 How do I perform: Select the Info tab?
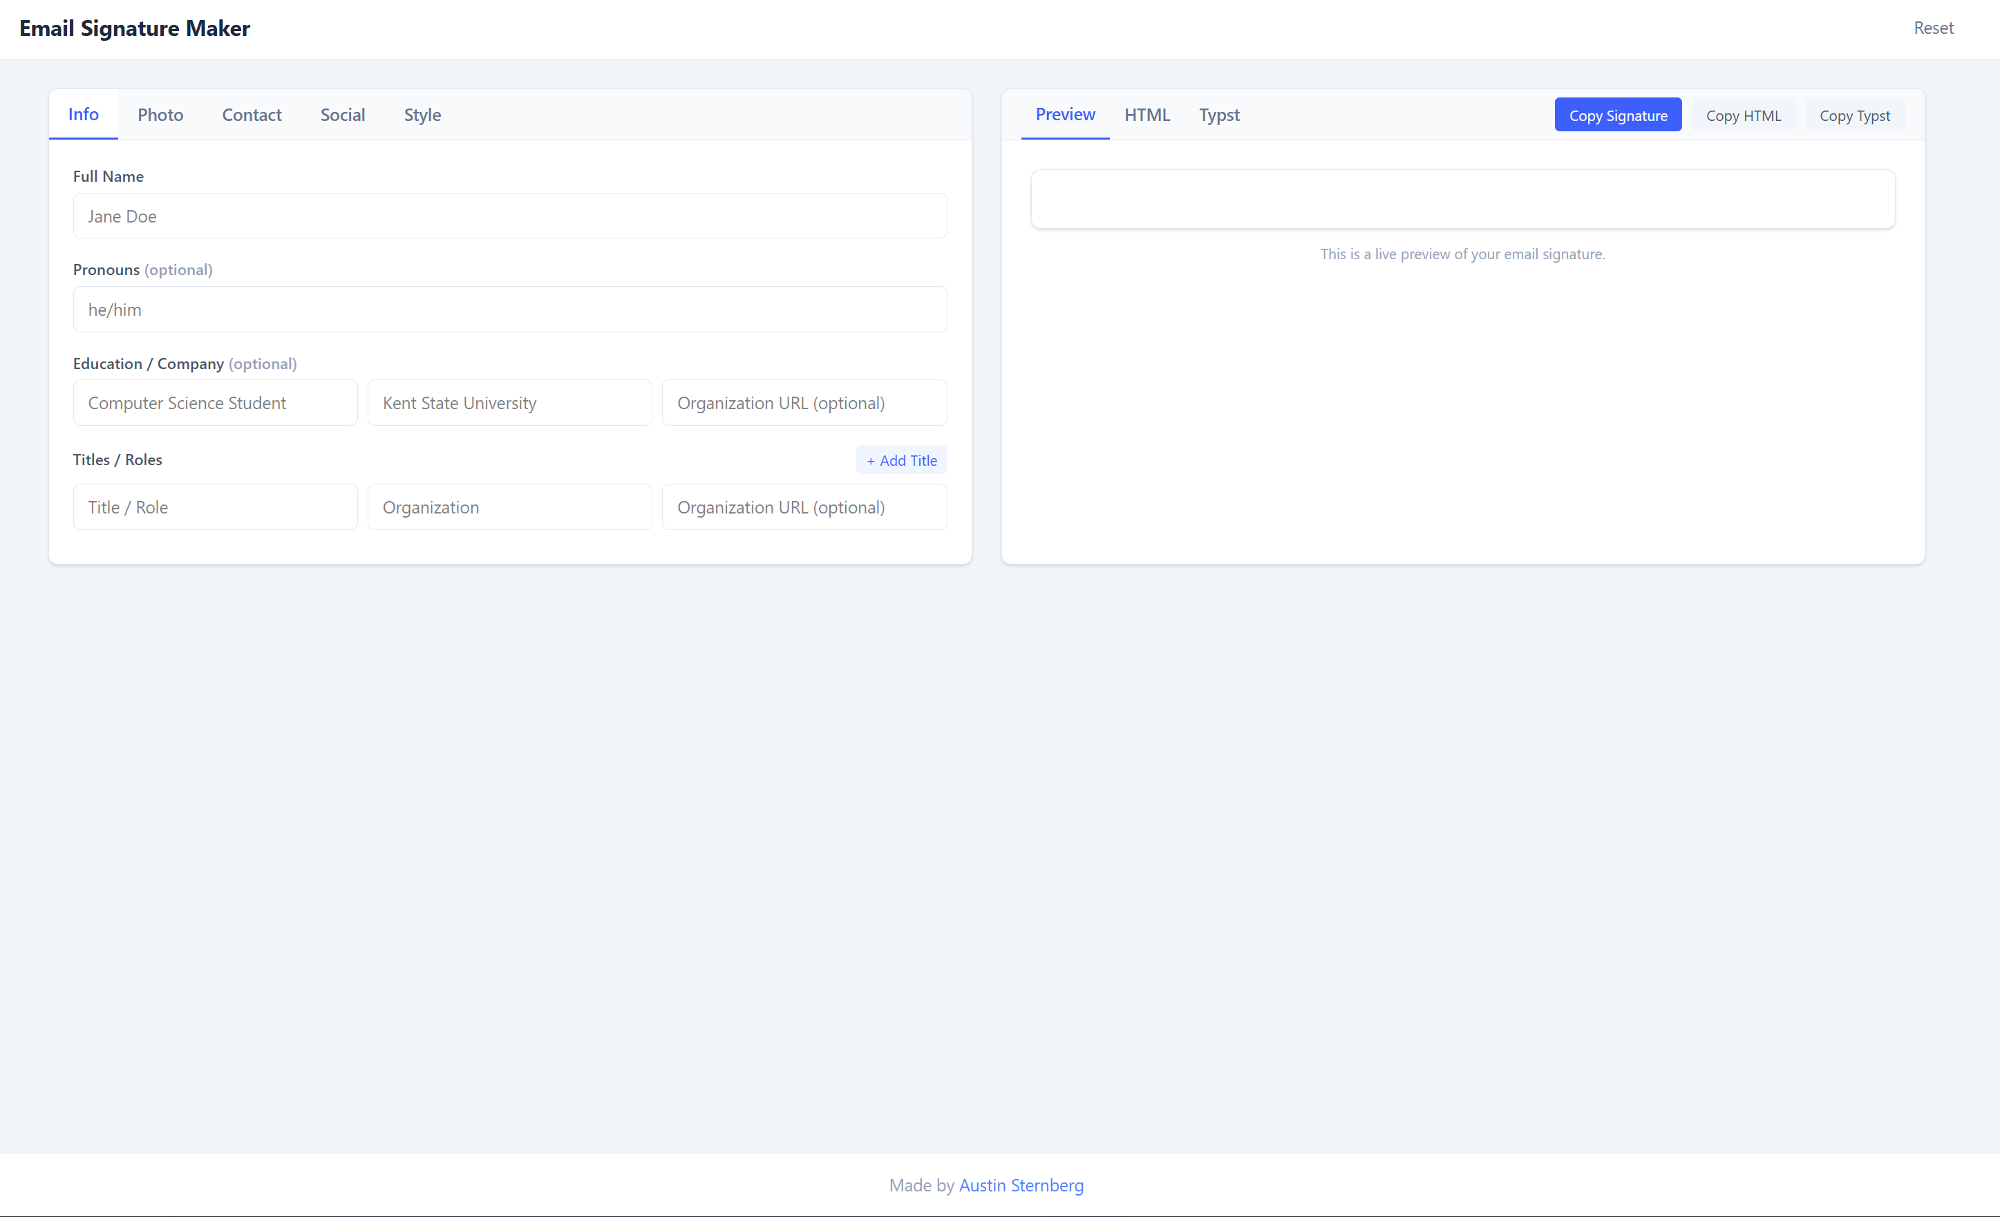(83, 115)
